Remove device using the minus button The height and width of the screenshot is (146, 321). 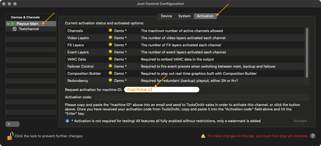16,124
